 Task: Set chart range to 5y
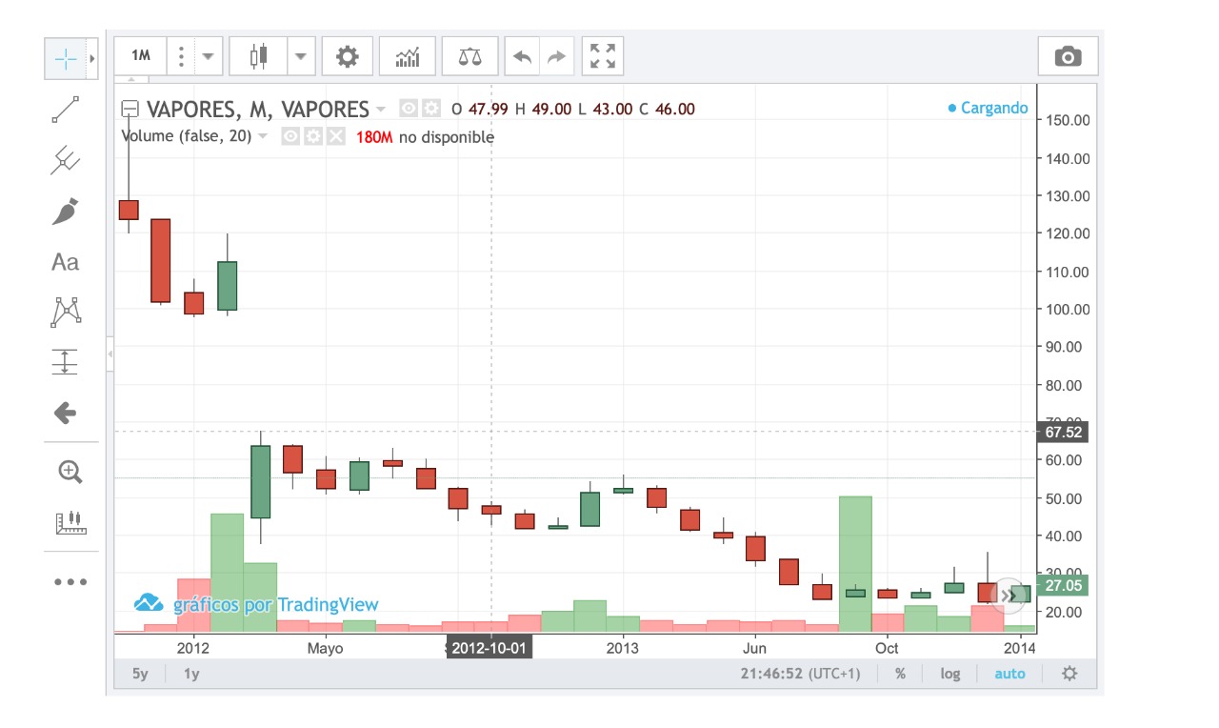point(140,674)
